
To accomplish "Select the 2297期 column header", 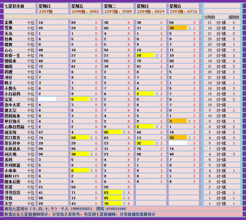I will coord(46,11).
